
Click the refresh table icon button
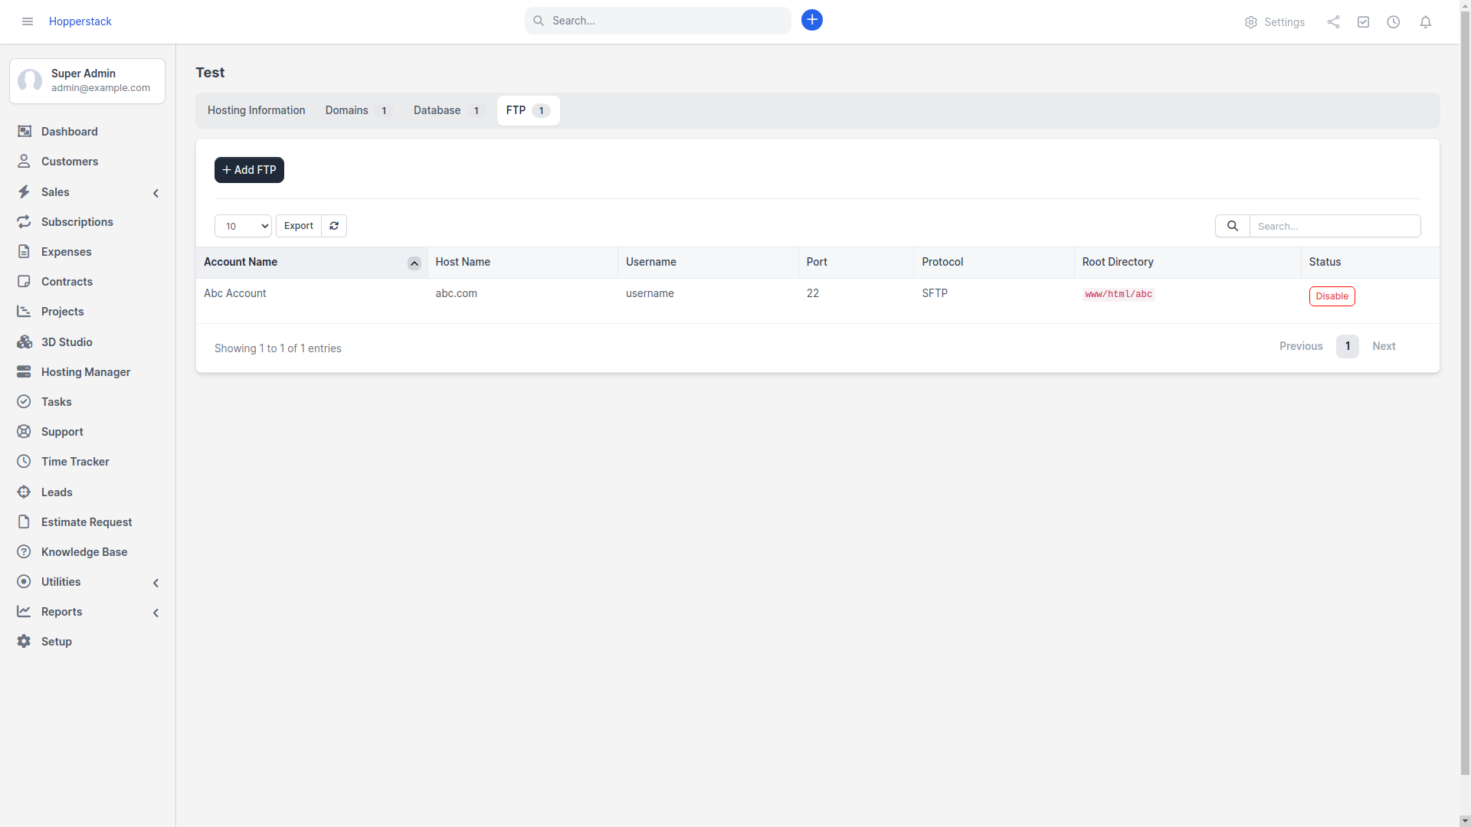(334, 226)
